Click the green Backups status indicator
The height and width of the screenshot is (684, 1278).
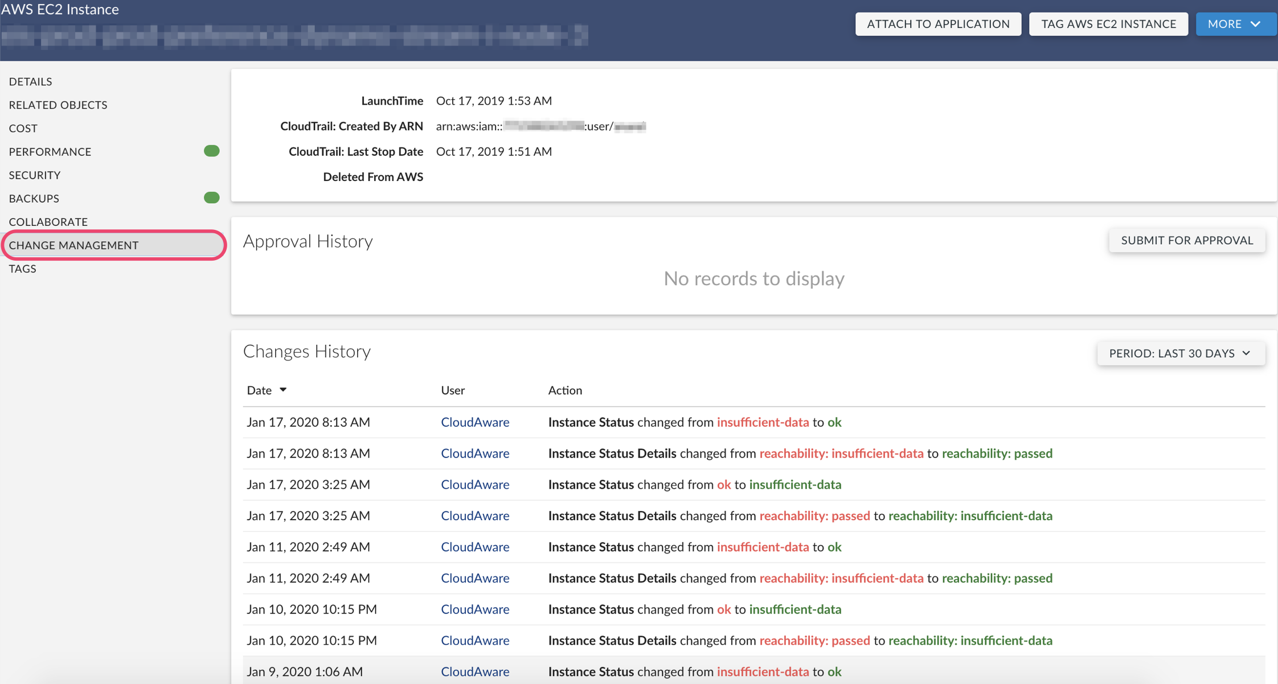pos(211,198)
